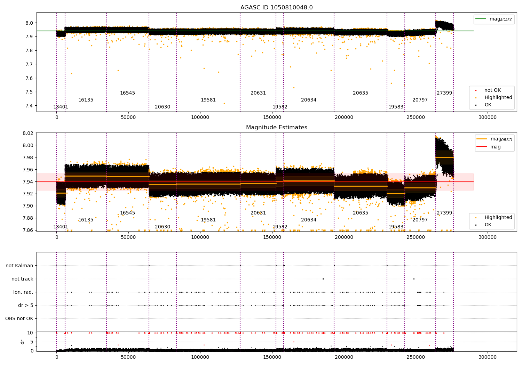The width and height of the screenshot is (522, 365).
Task: Click the 'not Kalman' axis label
Action: pos(19,266)
